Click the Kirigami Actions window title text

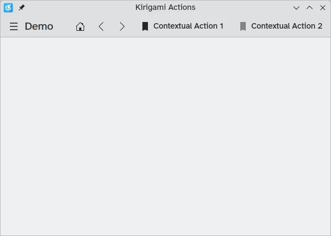click(x=165, y=7)
